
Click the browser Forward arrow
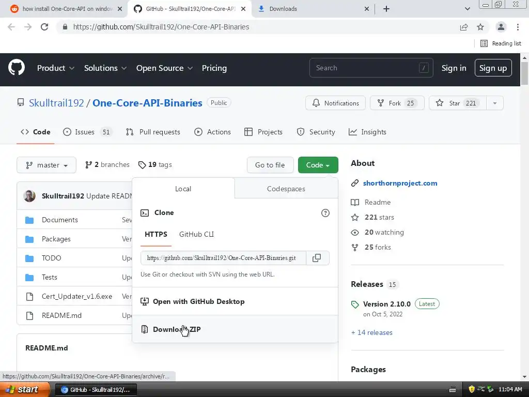click(28, 27)
